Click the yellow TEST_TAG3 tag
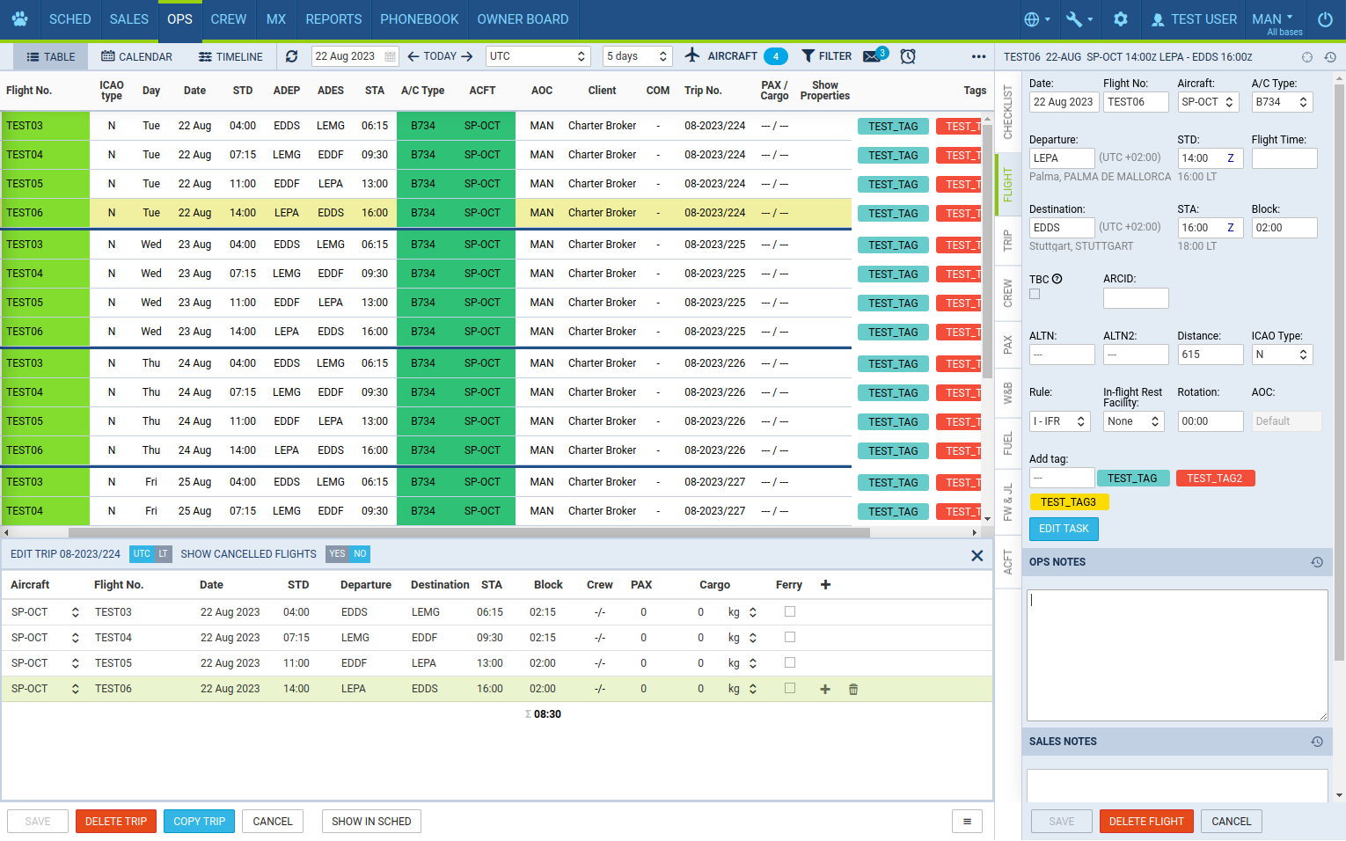The height and width of the screenshot is (841, 1346). coord(1068,502)
